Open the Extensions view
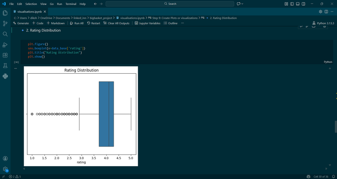337x179 pixels. [5, 55]
